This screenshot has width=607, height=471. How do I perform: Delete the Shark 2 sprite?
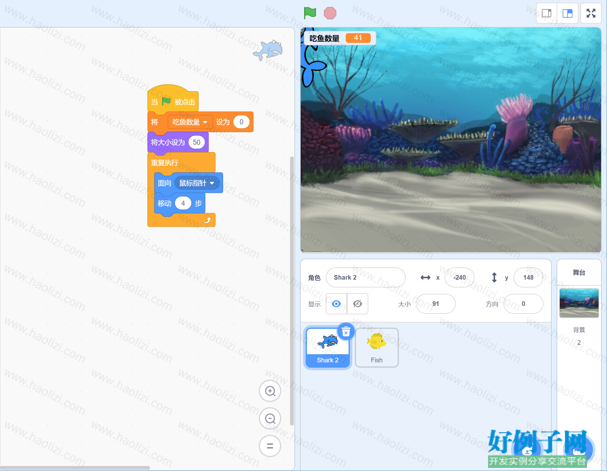tap(346, 331)
